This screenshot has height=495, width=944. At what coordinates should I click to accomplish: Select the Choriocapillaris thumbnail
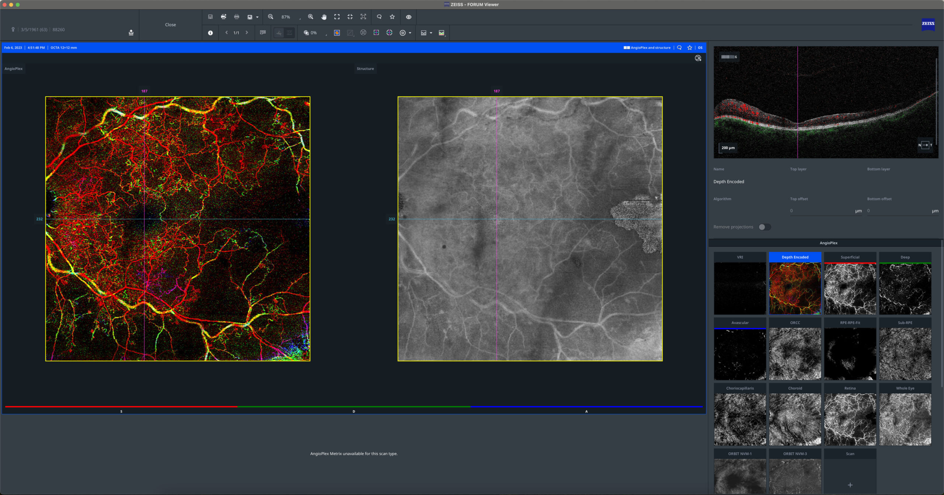click(x=740, y=415)
